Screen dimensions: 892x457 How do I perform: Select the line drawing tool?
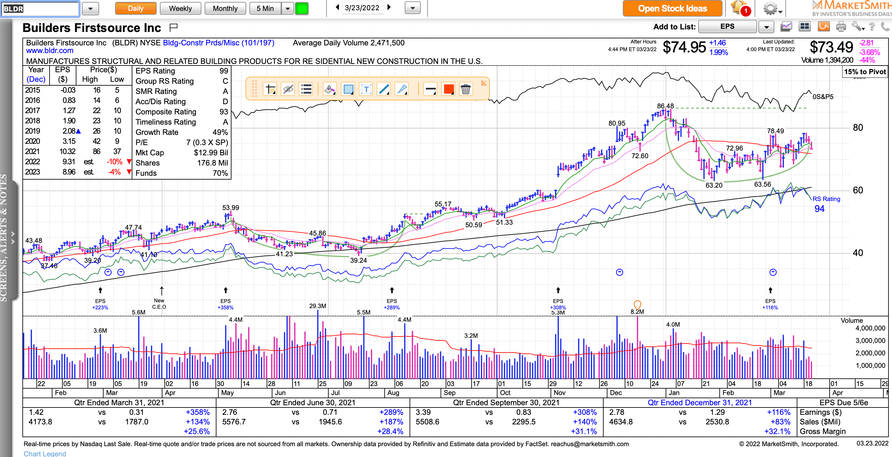pos(384,89)
